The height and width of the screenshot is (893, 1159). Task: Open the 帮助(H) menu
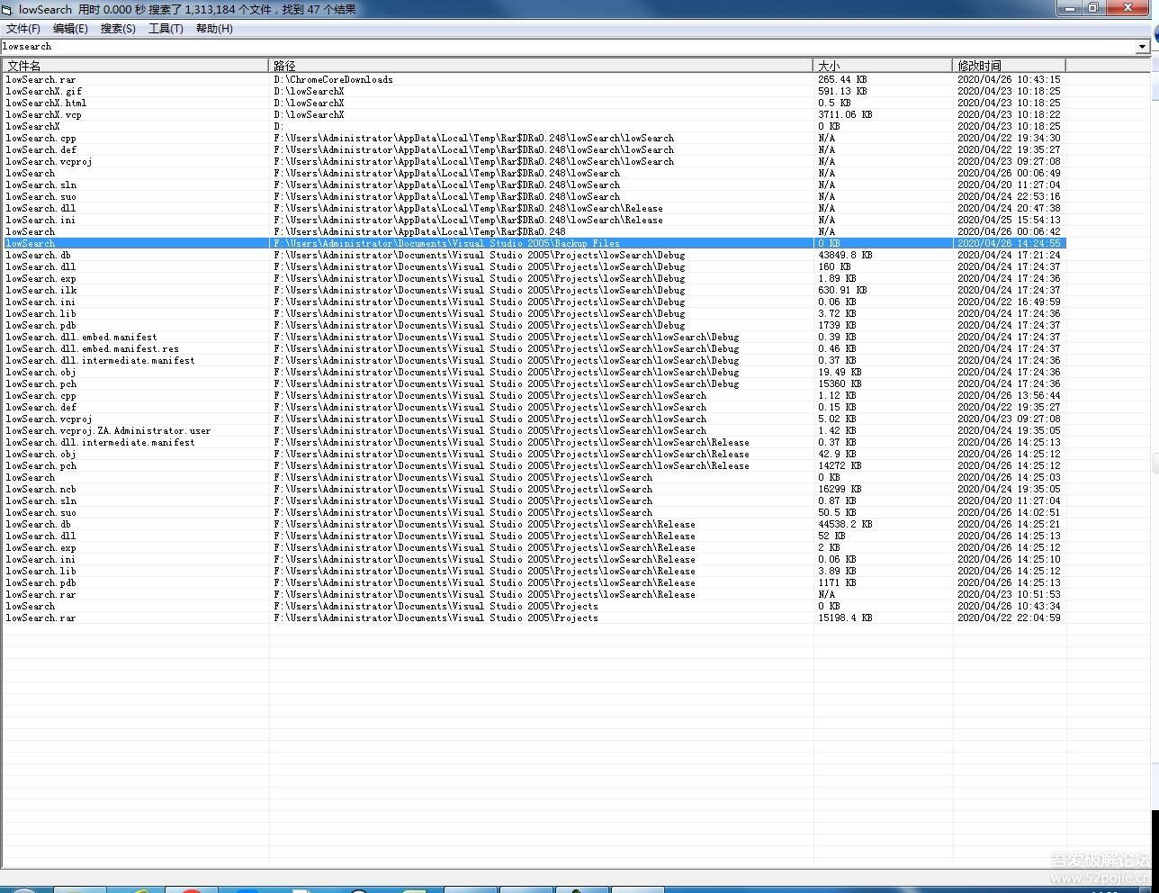[214, 29]
